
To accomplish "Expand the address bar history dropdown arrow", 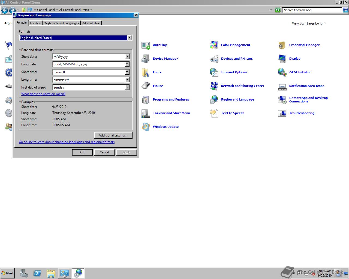I will coord(271,10).
